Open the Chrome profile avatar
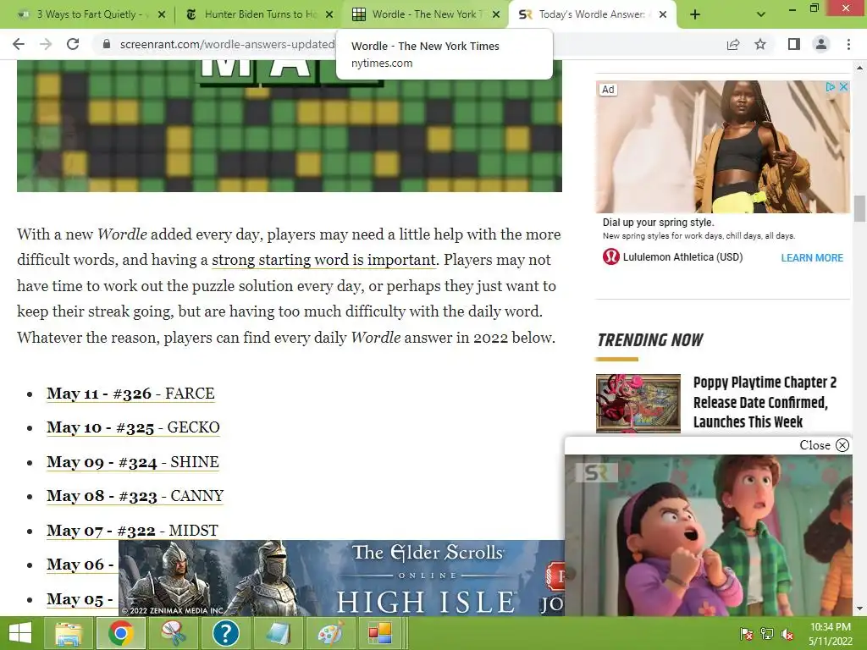Image resolution: width=867 pixels, height=650 pixels. tap(821, 44)
